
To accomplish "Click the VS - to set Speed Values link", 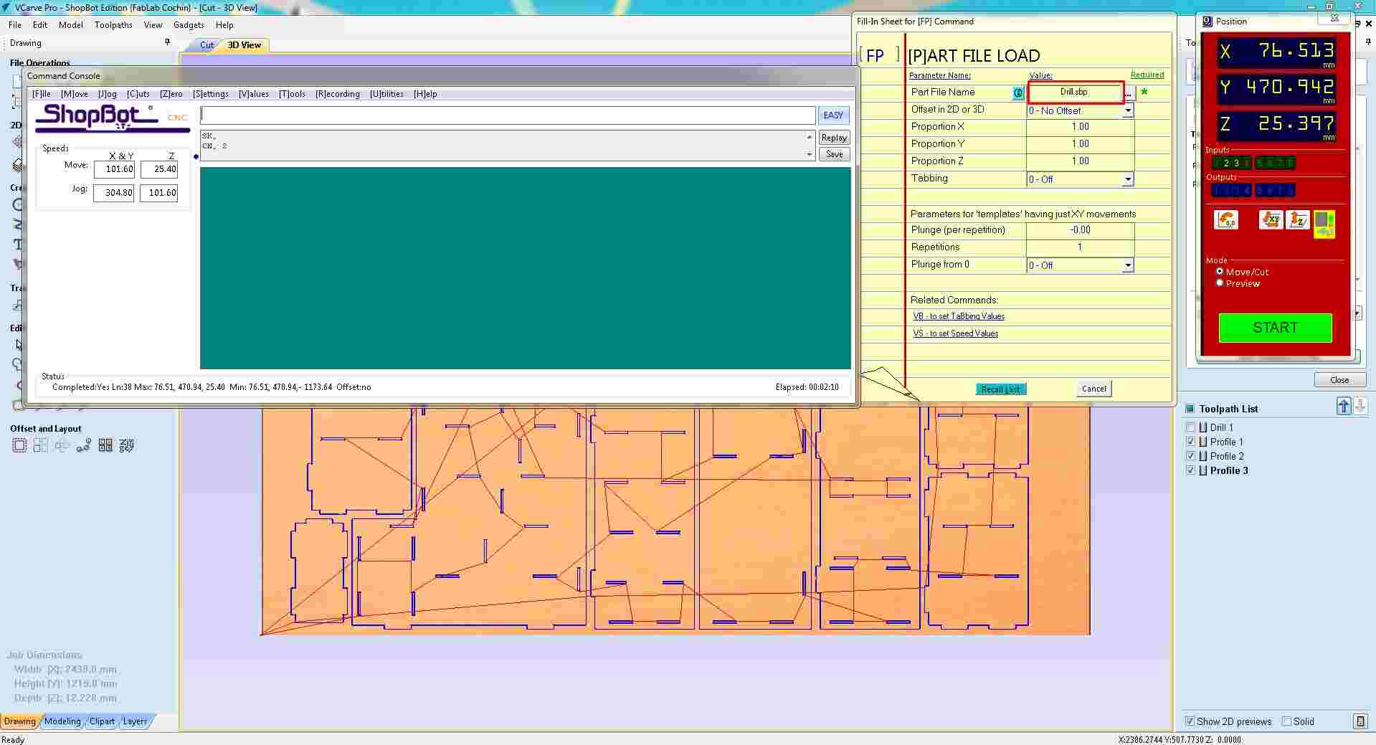I will pyautogui.click(x=955, y=333).
